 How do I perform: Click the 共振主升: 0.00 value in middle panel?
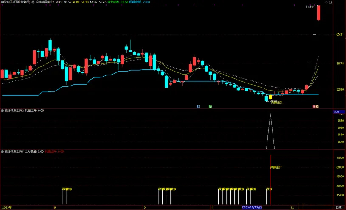click(34, 111)
